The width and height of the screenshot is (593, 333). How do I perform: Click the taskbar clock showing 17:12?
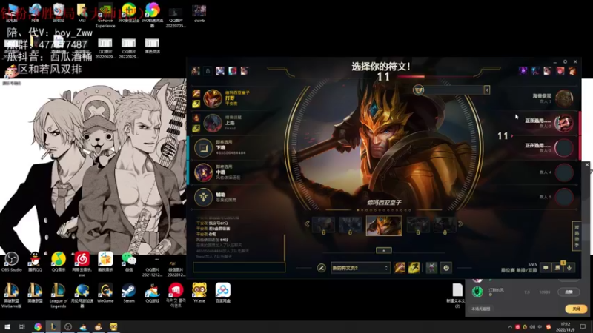click(565, 326)
